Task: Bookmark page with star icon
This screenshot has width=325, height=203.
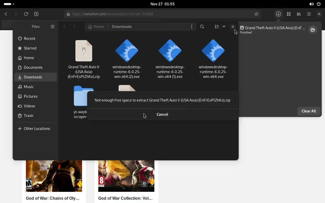Action: [256, 14]
